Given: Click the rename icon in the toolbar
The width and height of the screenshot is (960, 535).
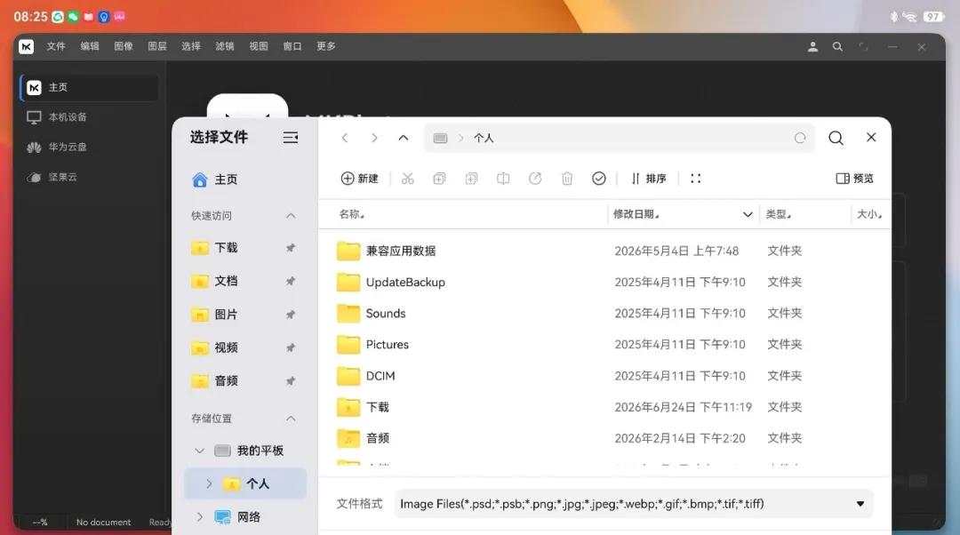Looking at the screenshot, I should coord(503,178).
